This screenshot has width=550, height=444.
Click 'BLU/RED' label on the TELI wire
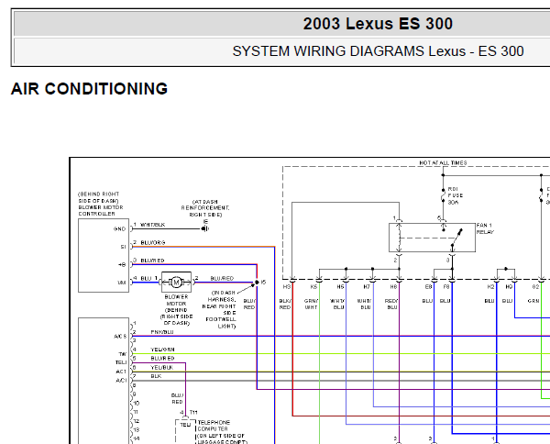[162, 359]
